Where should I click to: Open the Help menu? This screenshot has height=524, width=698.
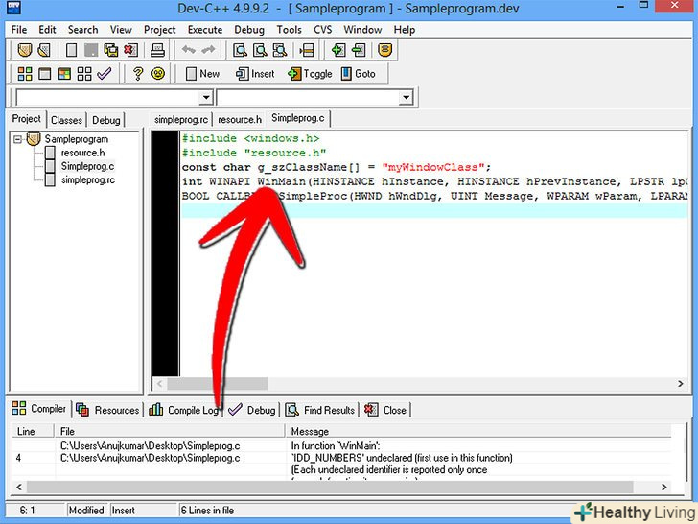click(x=405, y=30)
